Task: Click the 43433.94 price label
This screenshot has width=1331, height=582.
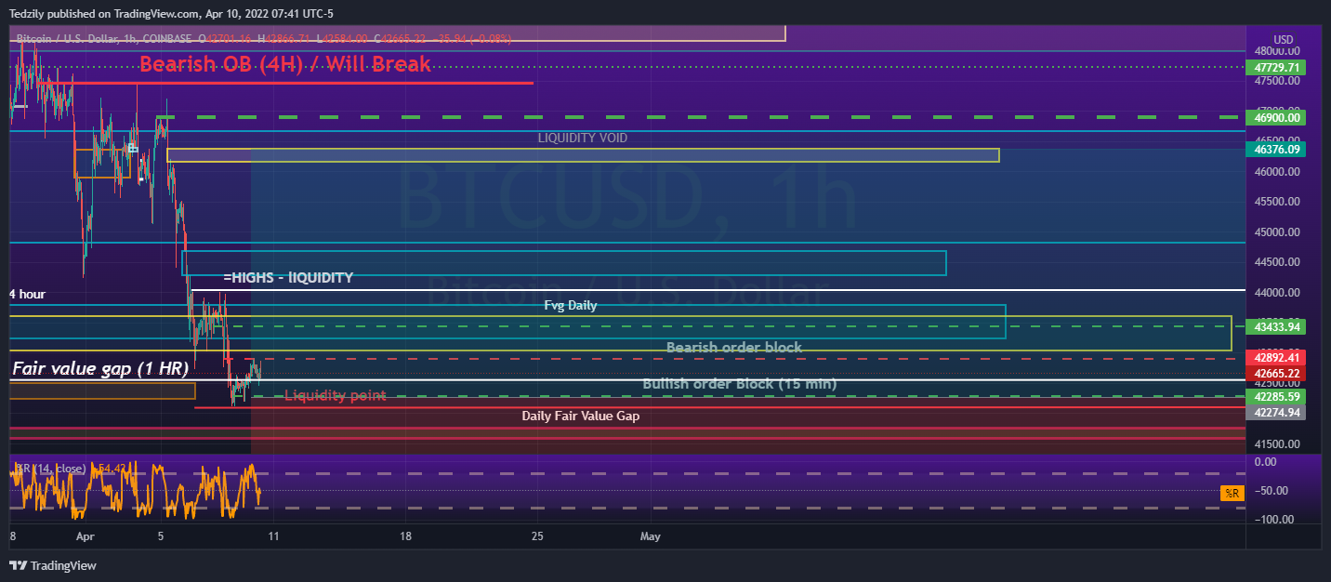Action: tap(1278, 327)
